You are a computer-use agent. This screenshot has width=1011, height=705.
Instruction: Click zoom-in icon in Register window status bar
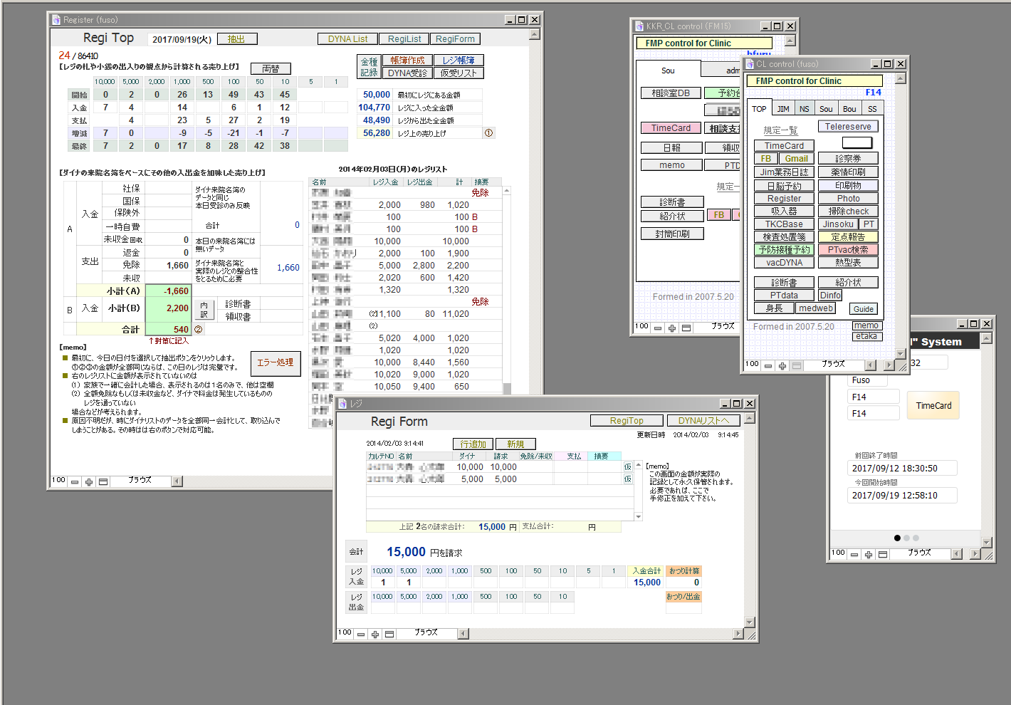[89, 482]
